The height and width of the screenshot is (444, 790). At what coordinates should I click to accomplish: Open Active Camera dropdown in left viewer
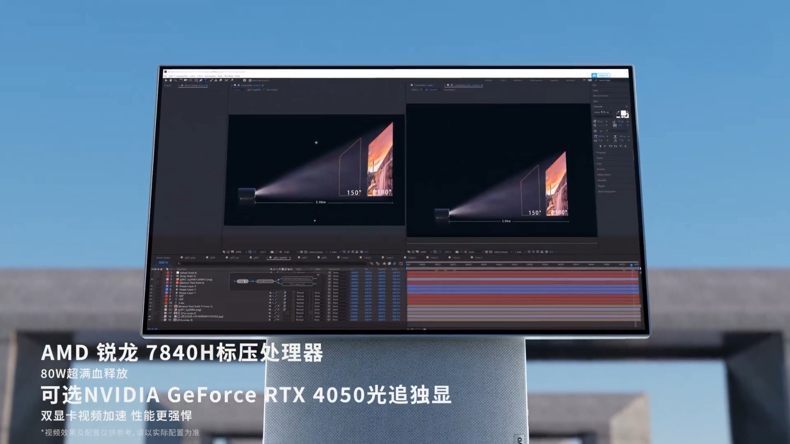[318, 252]
